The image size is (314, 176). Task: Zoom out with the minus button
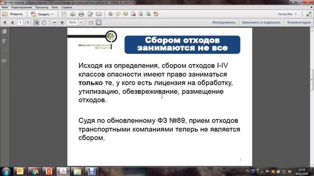coord(54,22)
